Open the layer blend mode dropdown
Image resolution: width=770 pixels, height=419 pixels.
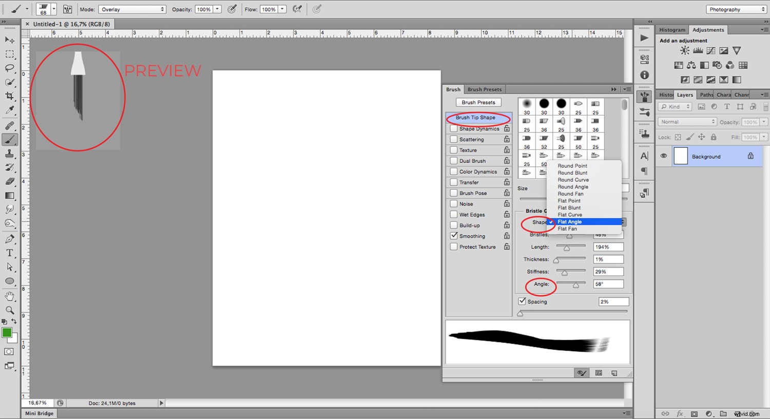pyautogui.click(x=687, y=121)
